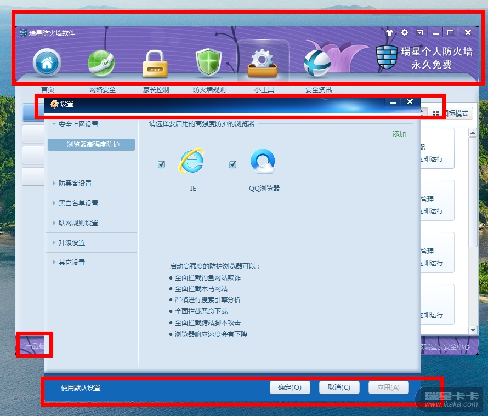488x416 pixels.
Task: Toggle the QQ浏览器 protection checkbox
Action: point(233,164)
